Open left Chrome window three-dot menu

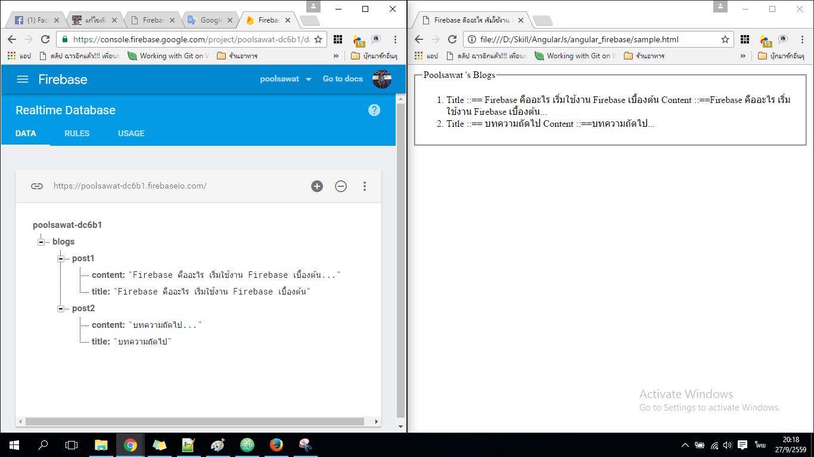pyautogui.click(x=395, y=39)
